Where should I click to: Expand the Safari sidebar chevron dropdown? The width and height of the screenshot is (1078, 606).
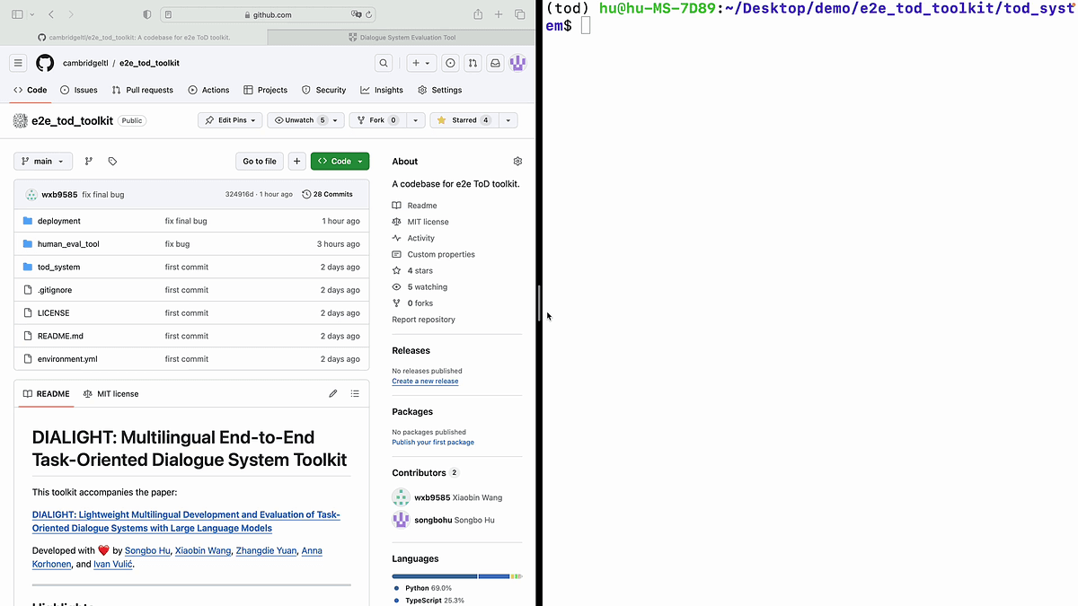(32, 14)
